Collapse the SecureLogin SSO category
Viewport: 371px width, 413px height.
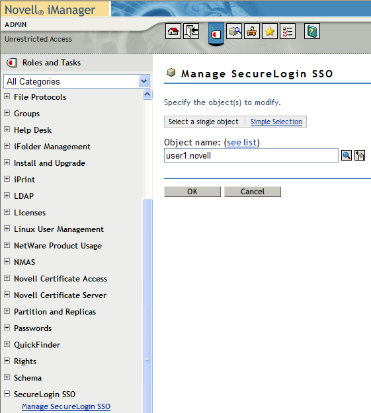pos(7,394)
